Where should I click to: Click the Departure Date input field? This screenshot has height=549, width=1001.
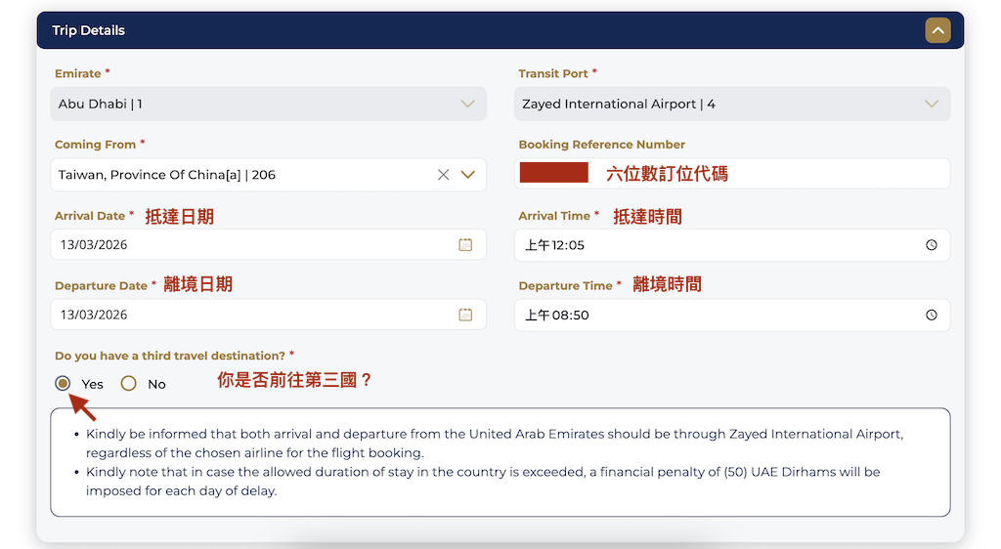244,315
